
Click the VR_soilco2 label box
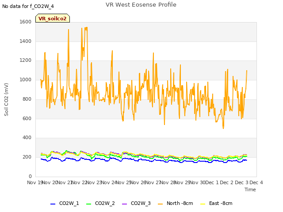click(53, 18)
